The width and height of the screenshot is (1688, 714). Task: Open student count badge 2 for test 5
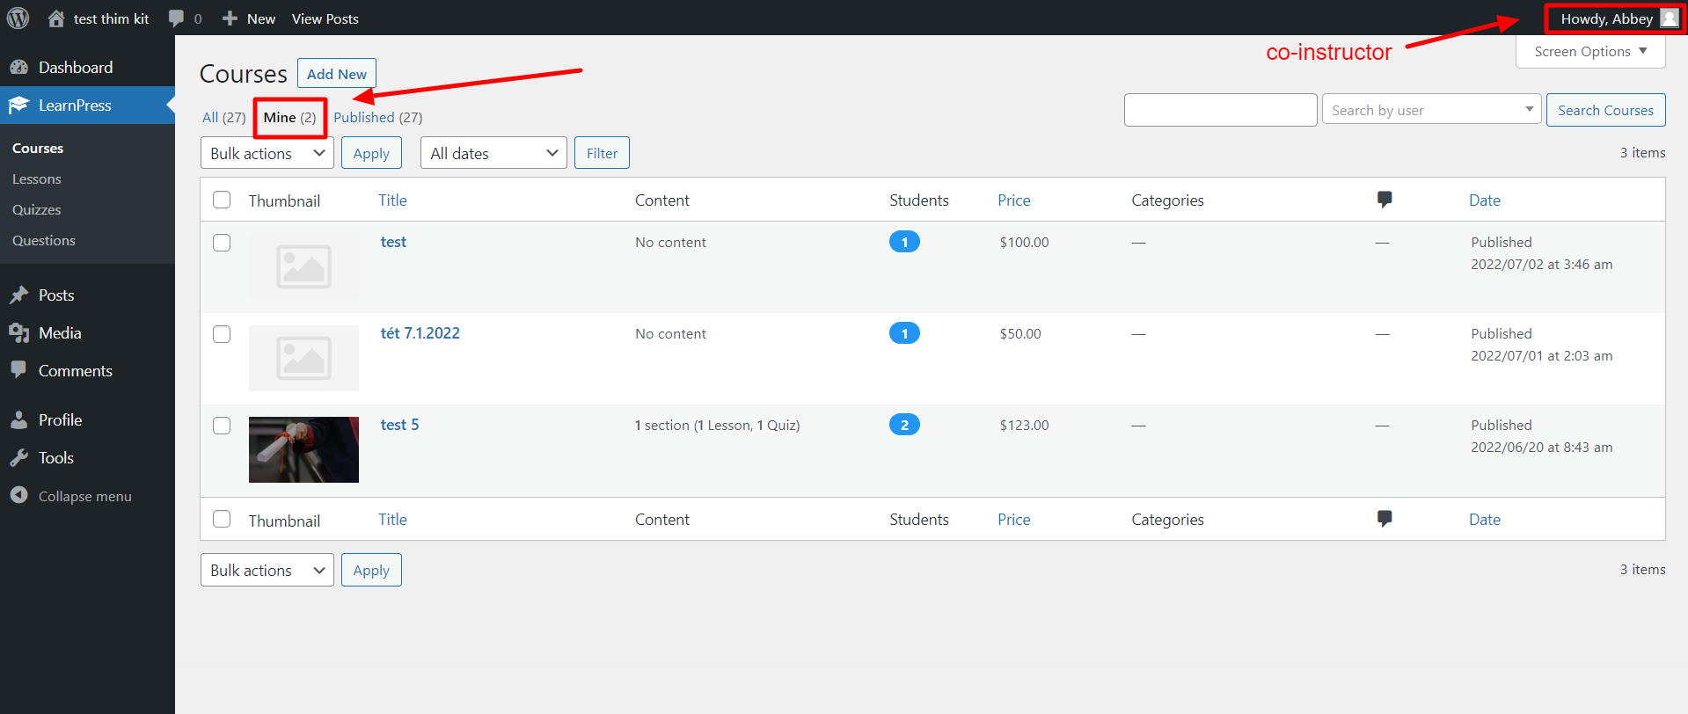[904, 425]
